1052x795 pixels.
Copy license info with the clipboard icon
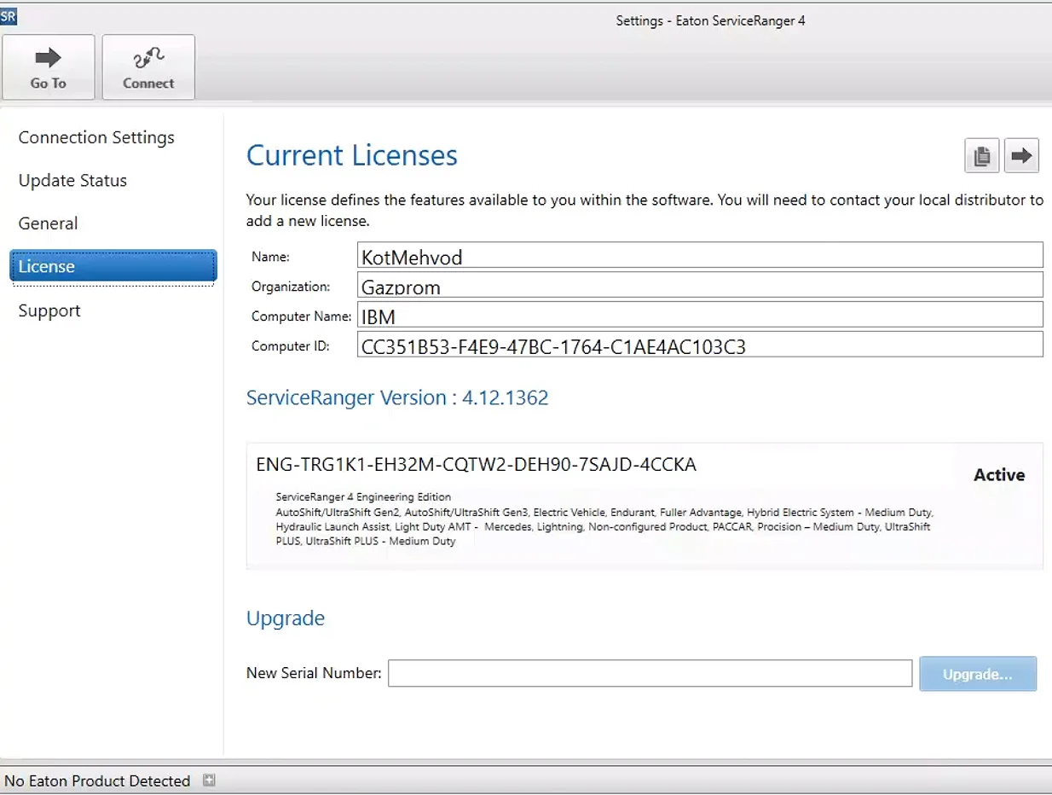tap(981, 156)
